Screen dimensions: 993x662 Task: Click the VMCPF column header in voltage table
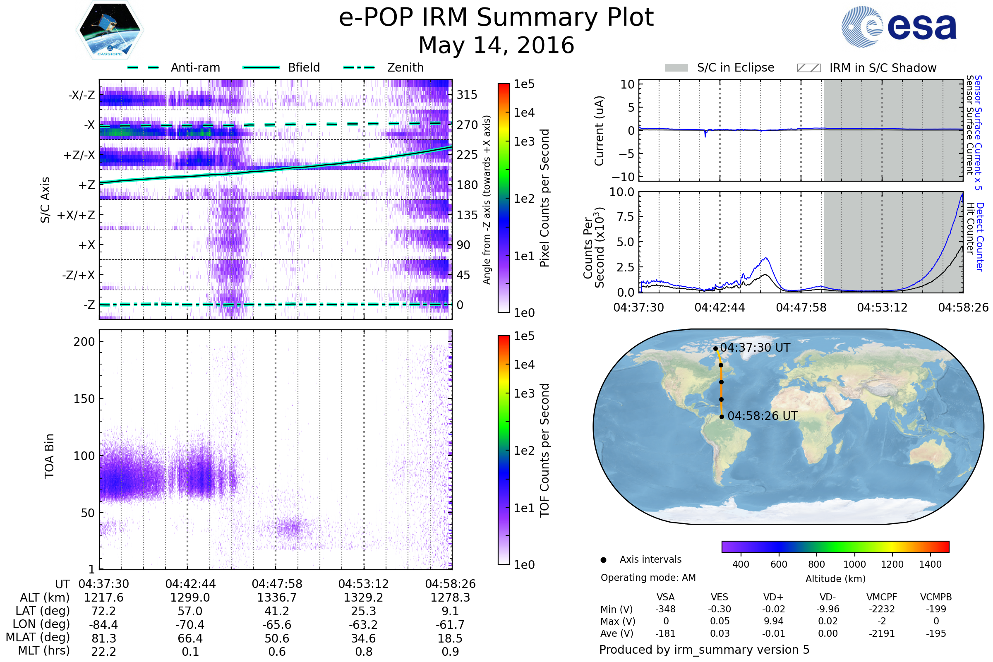click(x=882, y=597)
